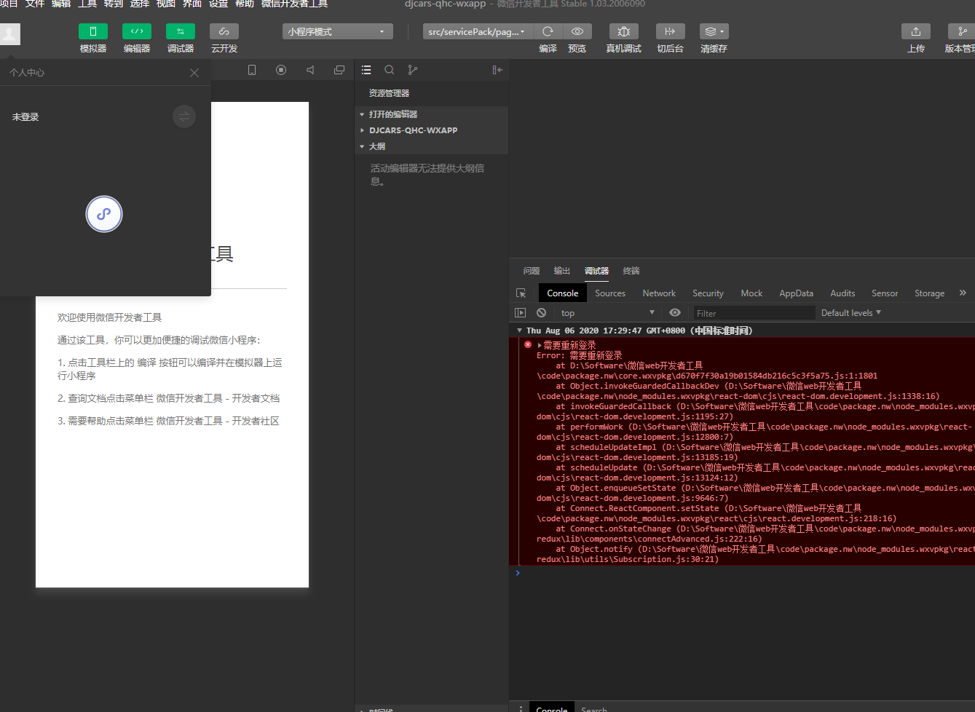Toggle the 调试器 debugger panel button in toolbar
Screen dimensions: 975x712
point(181,31)
